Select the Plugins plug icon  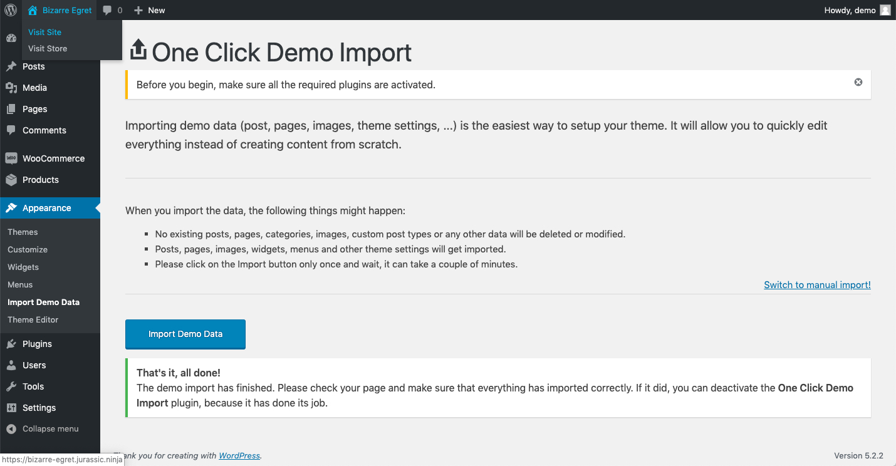pyautogui.click(x=11, y=343)
